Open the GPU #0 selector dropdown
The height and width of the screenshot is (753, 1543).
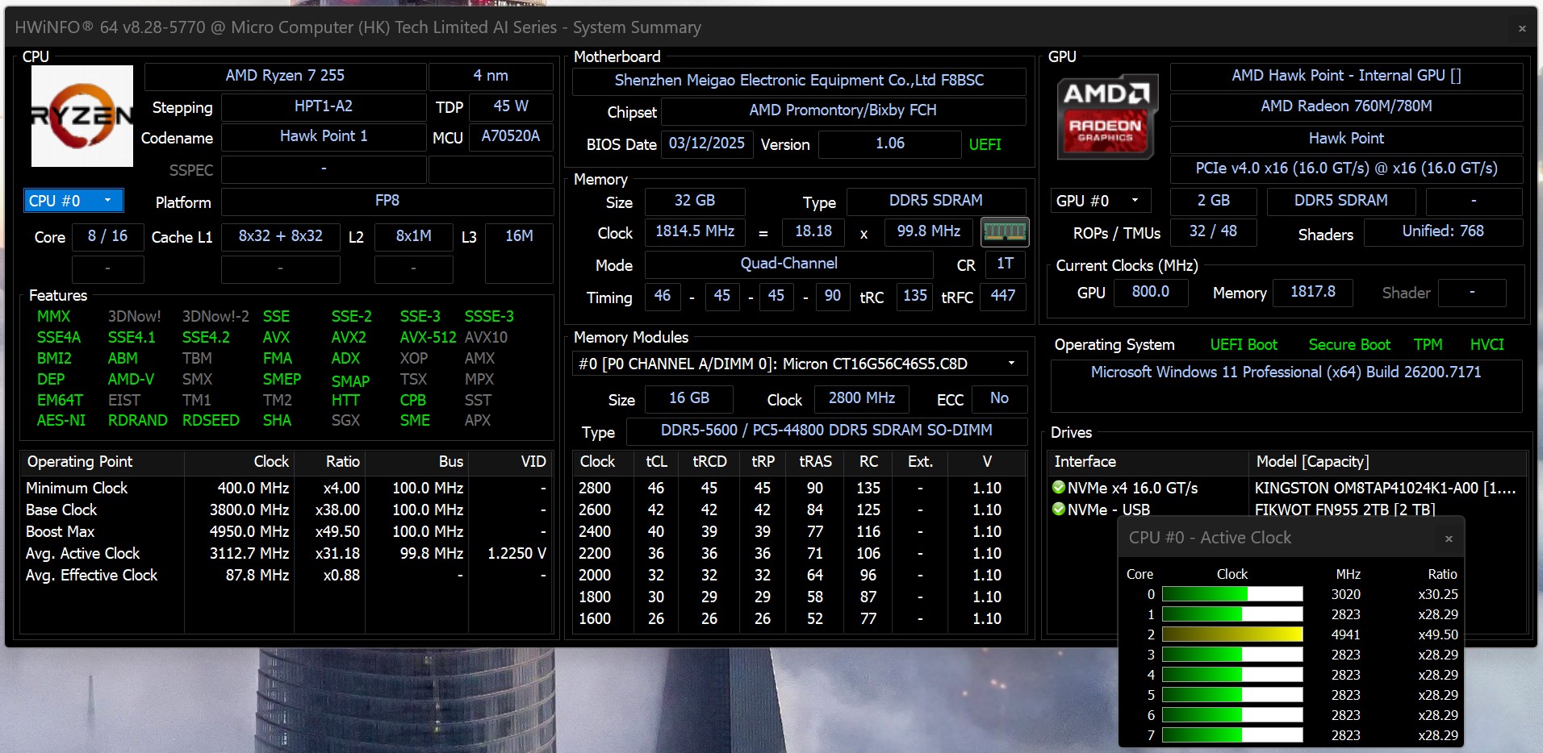point(1099,201)
